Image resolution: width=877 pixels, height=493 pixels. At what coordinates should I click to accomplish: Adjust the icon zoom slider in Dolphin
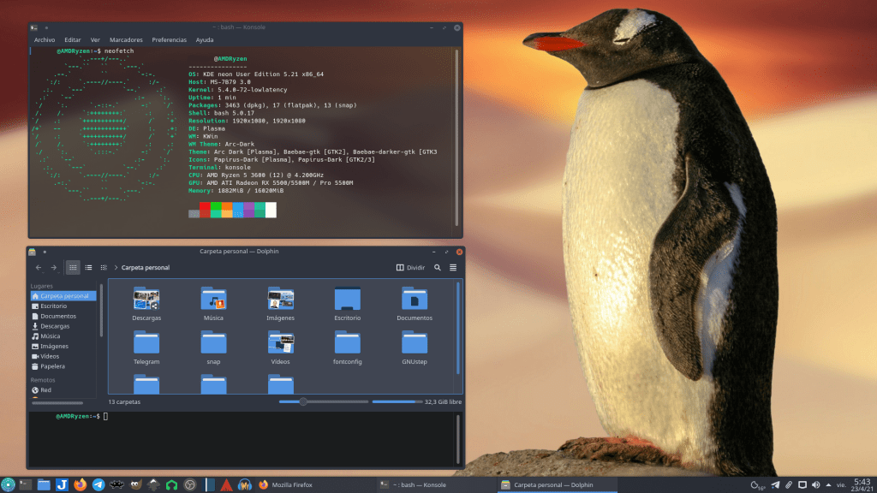click(303, 401)
